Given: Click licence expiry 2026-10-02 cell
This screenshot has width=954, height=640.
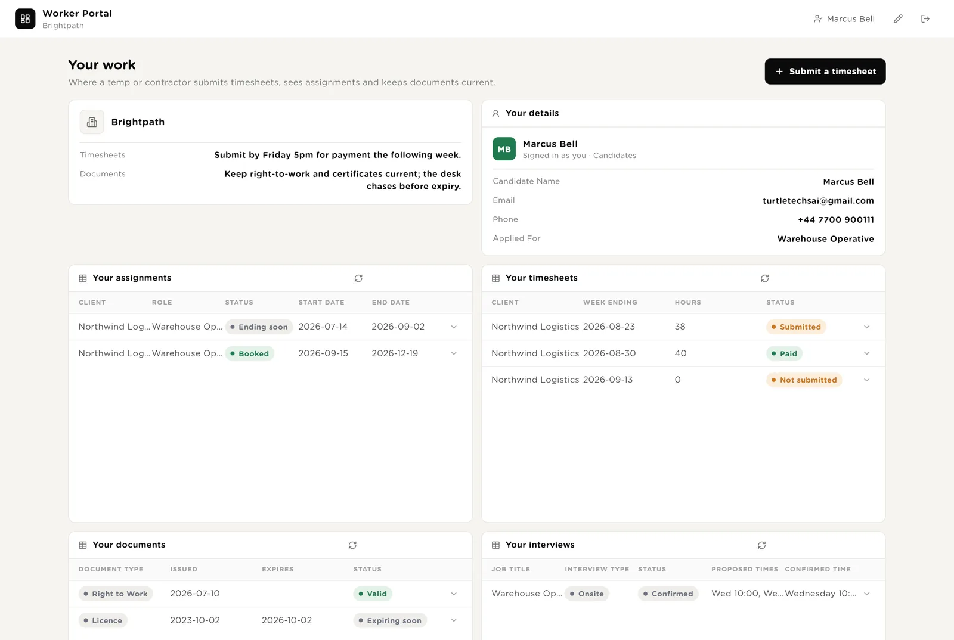Looking at the screenshot, I should pos(287,620).
